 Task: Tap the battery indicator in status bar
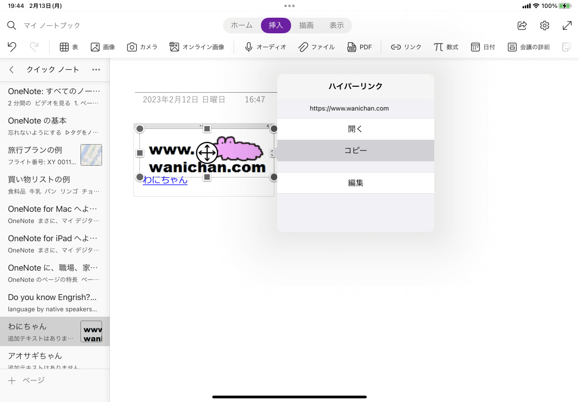coord(565,6)
